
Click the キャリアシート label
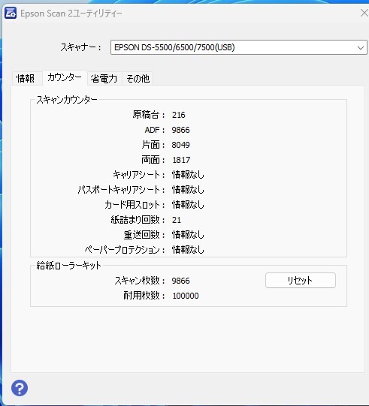[139, 175]
